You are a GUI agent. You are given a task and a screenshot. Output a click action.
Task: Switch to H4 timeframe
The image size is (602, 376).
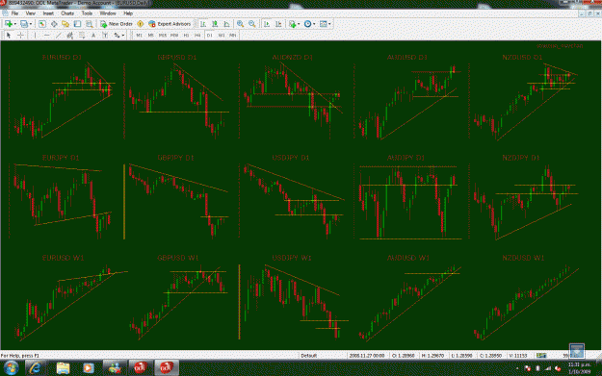click(x=197, y=36)
